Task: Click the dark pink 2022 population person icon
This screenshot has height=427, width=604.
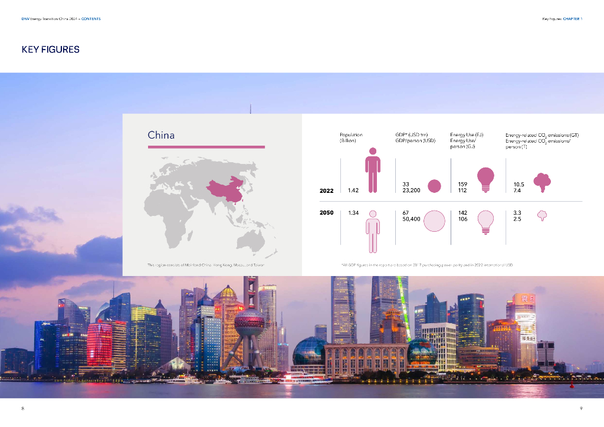Action: coord(373,170)
